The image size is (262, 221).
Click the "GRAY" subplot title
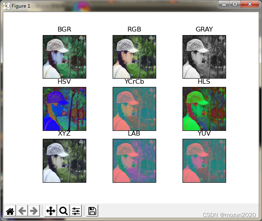204,29
